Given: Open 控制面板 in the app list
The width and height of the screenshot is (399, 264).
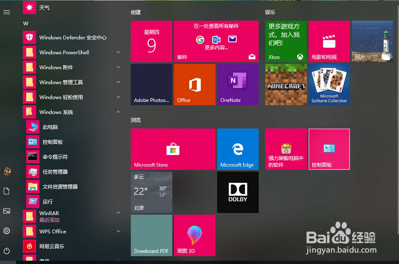Looking at the screenshot, I should point(74,142).
